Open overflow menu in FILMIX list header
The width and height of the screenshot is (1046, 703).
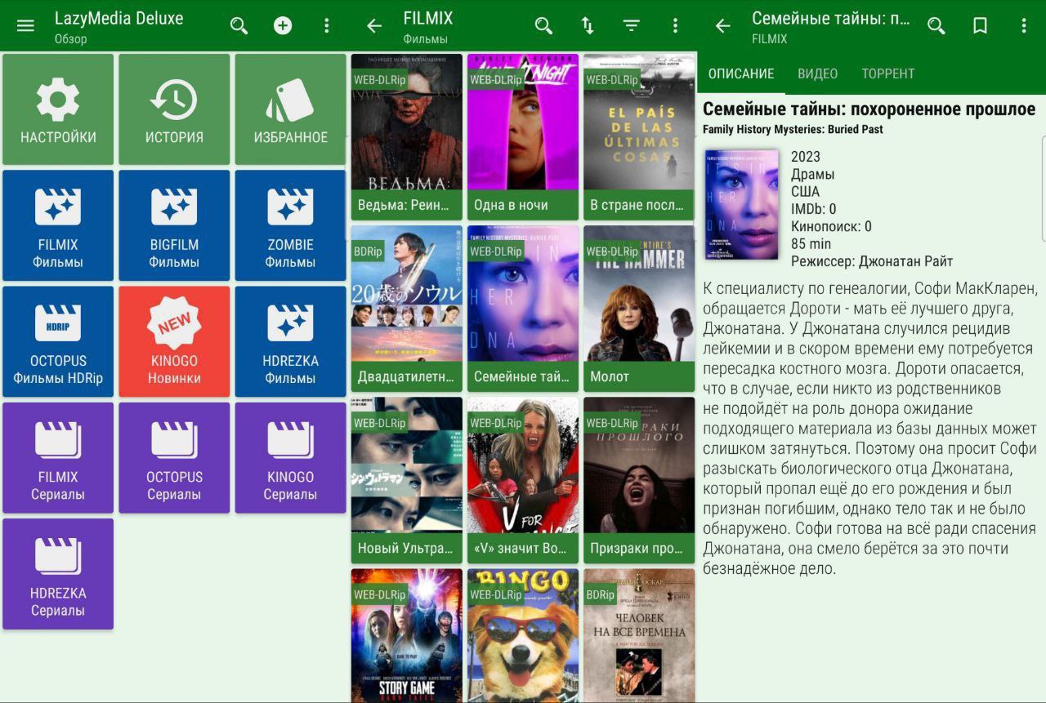pyautogui.click(x=675, y=25)
